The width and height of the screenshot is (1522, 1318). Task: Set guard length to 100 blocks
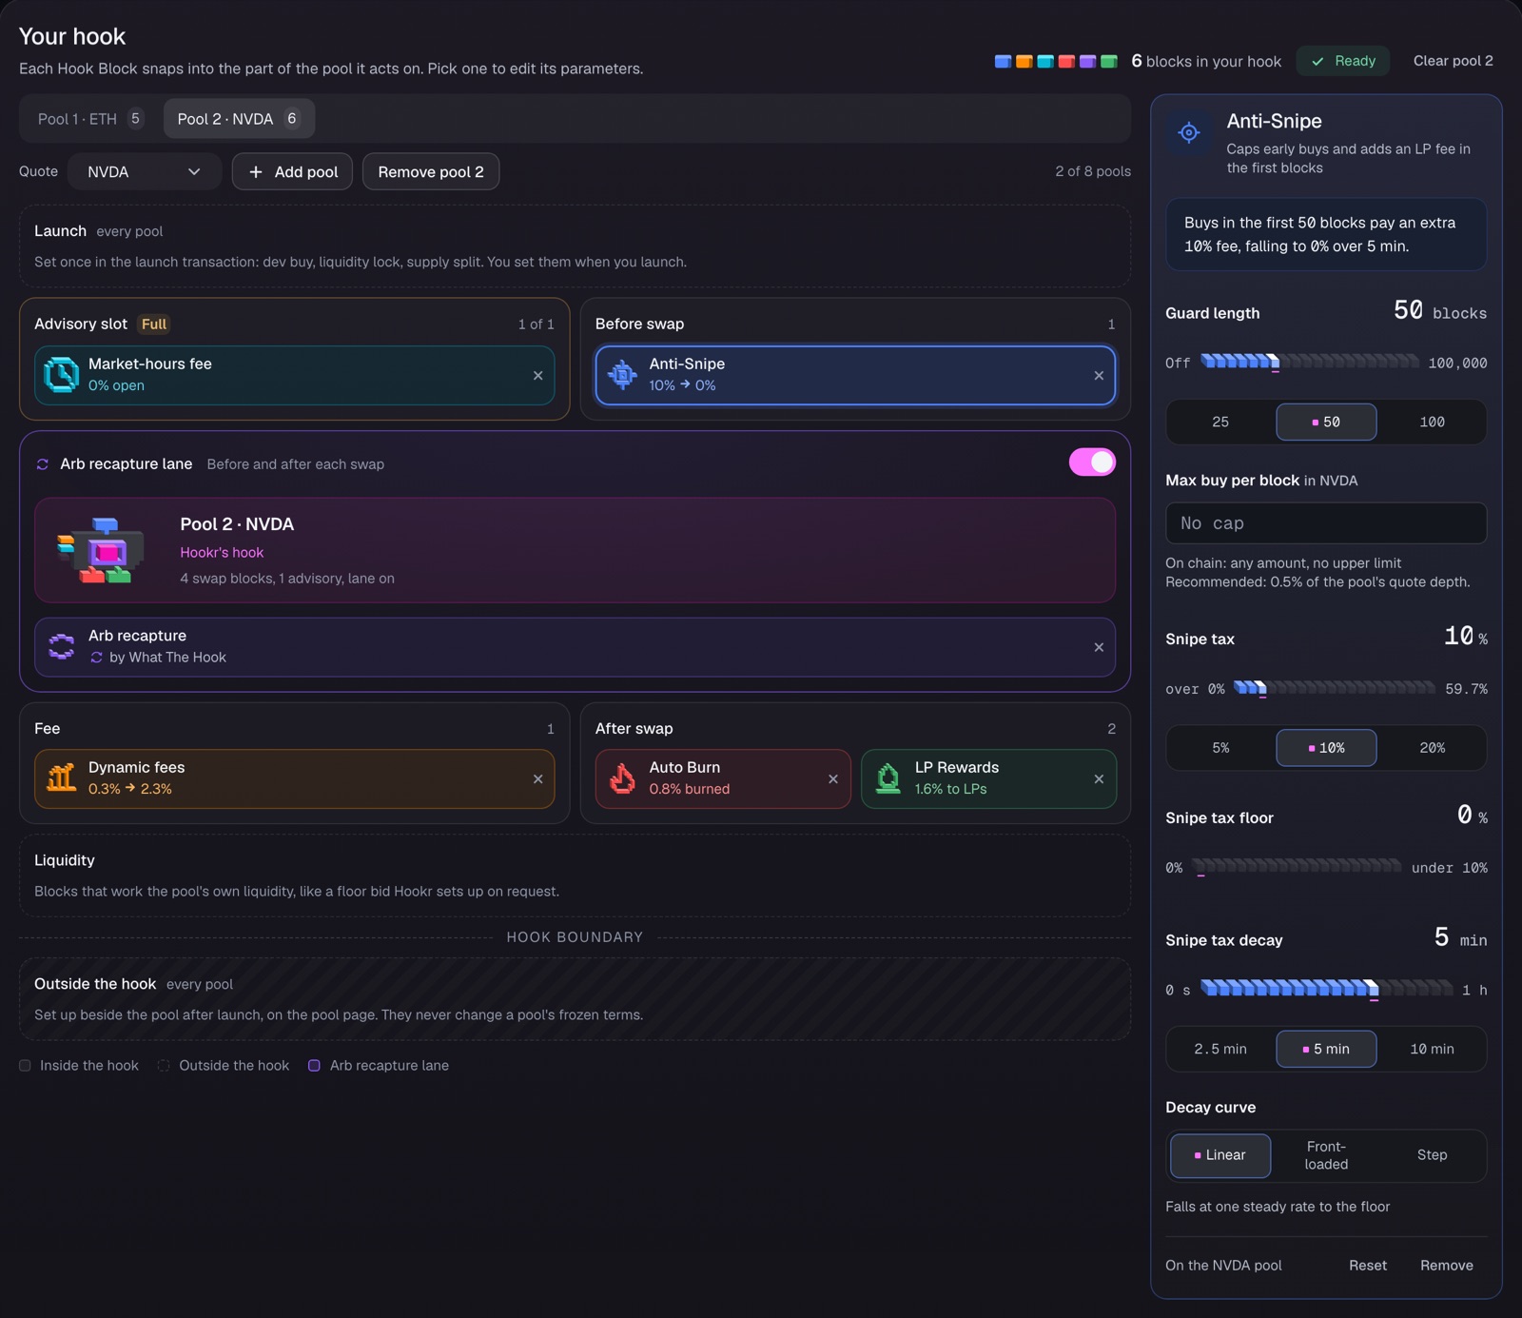click(1432, 422)
